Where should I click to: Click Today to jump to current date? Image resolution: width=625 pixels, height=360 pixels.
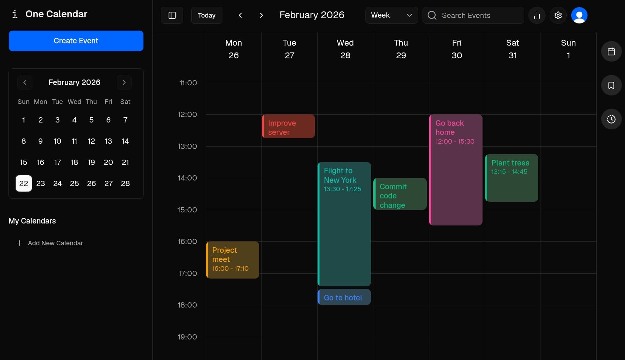click(207, 15)
